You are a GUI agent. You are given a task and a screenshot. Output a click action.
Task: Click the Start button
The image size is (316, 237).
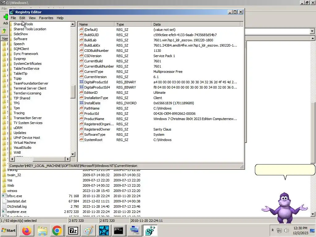[x=9, y=231]
